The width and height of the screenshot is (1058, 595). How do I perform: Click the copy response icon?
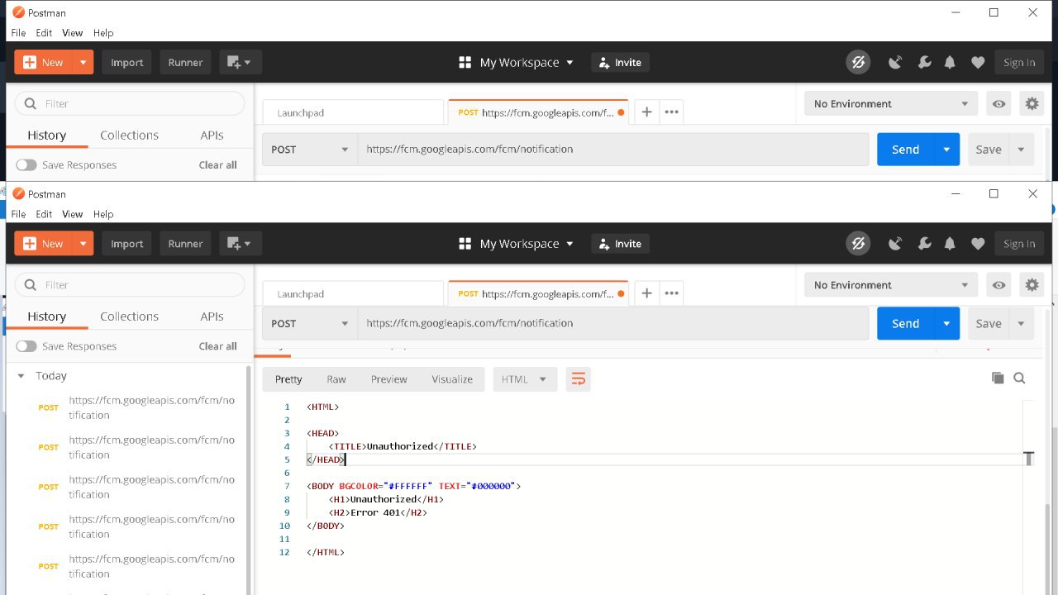[x=998, y=378]
